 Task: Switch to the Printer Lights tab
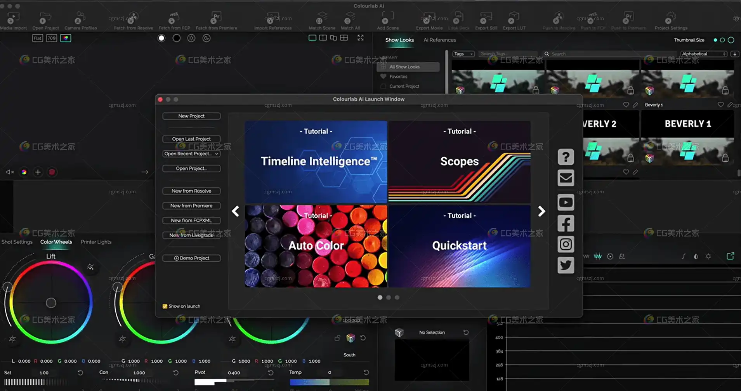click(96, 242)
